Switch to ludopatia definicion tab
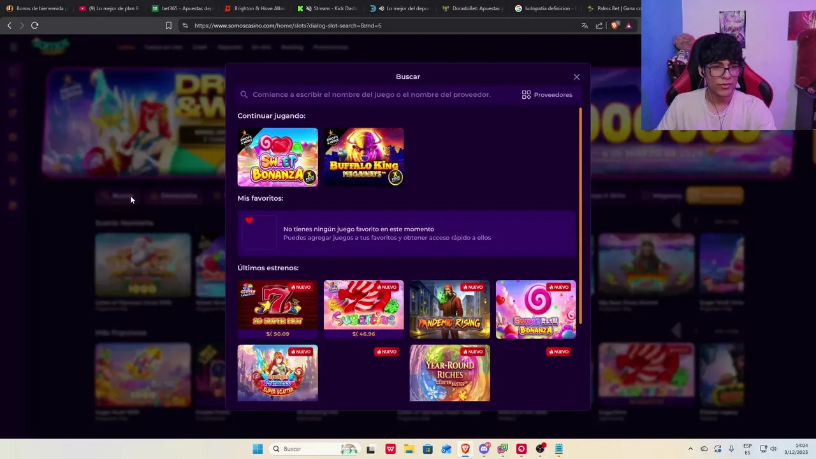Viewport: 816px width, 459px height. (546, 8)
